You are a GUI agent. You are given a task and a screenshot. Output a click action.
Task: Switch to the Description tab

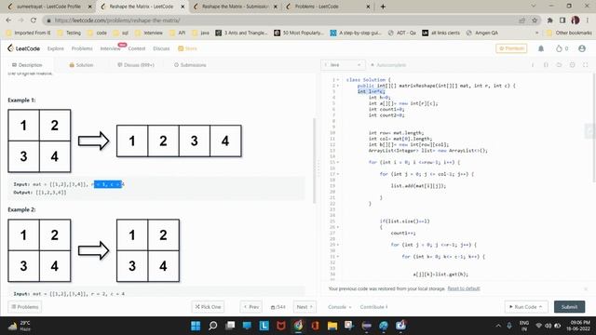tap(27, 65)
